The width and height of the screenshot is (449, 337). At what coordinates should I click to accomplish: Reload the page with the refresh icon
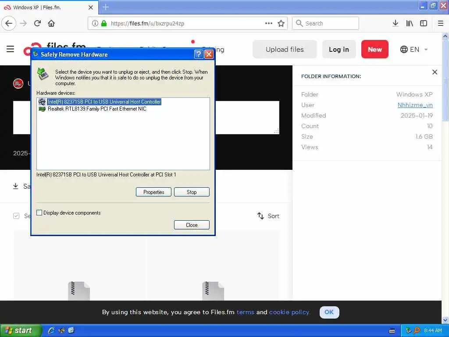[x=37, y=23]
